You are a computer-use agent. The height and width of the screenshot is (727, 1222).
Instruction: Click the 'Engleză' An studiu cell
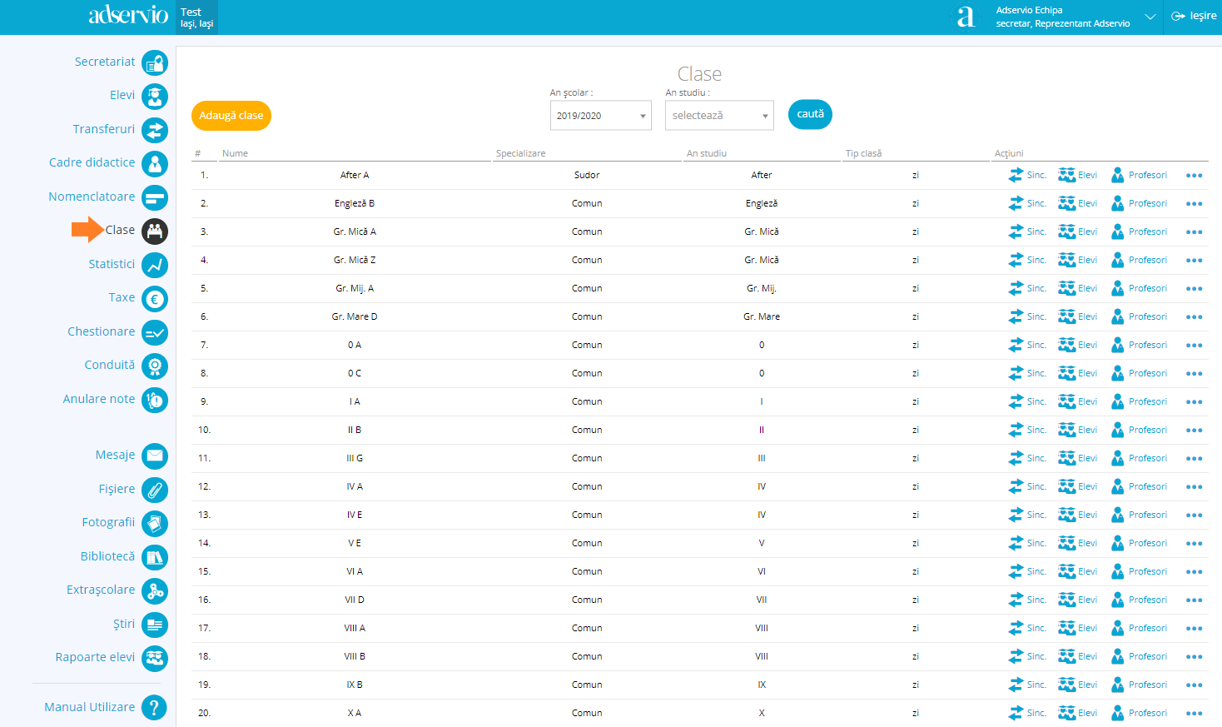762,203
